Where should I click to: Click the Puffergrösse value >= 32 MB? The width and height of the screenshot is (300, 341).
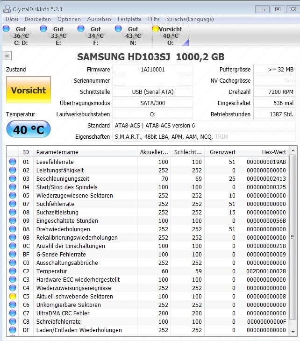pos(275,70)
